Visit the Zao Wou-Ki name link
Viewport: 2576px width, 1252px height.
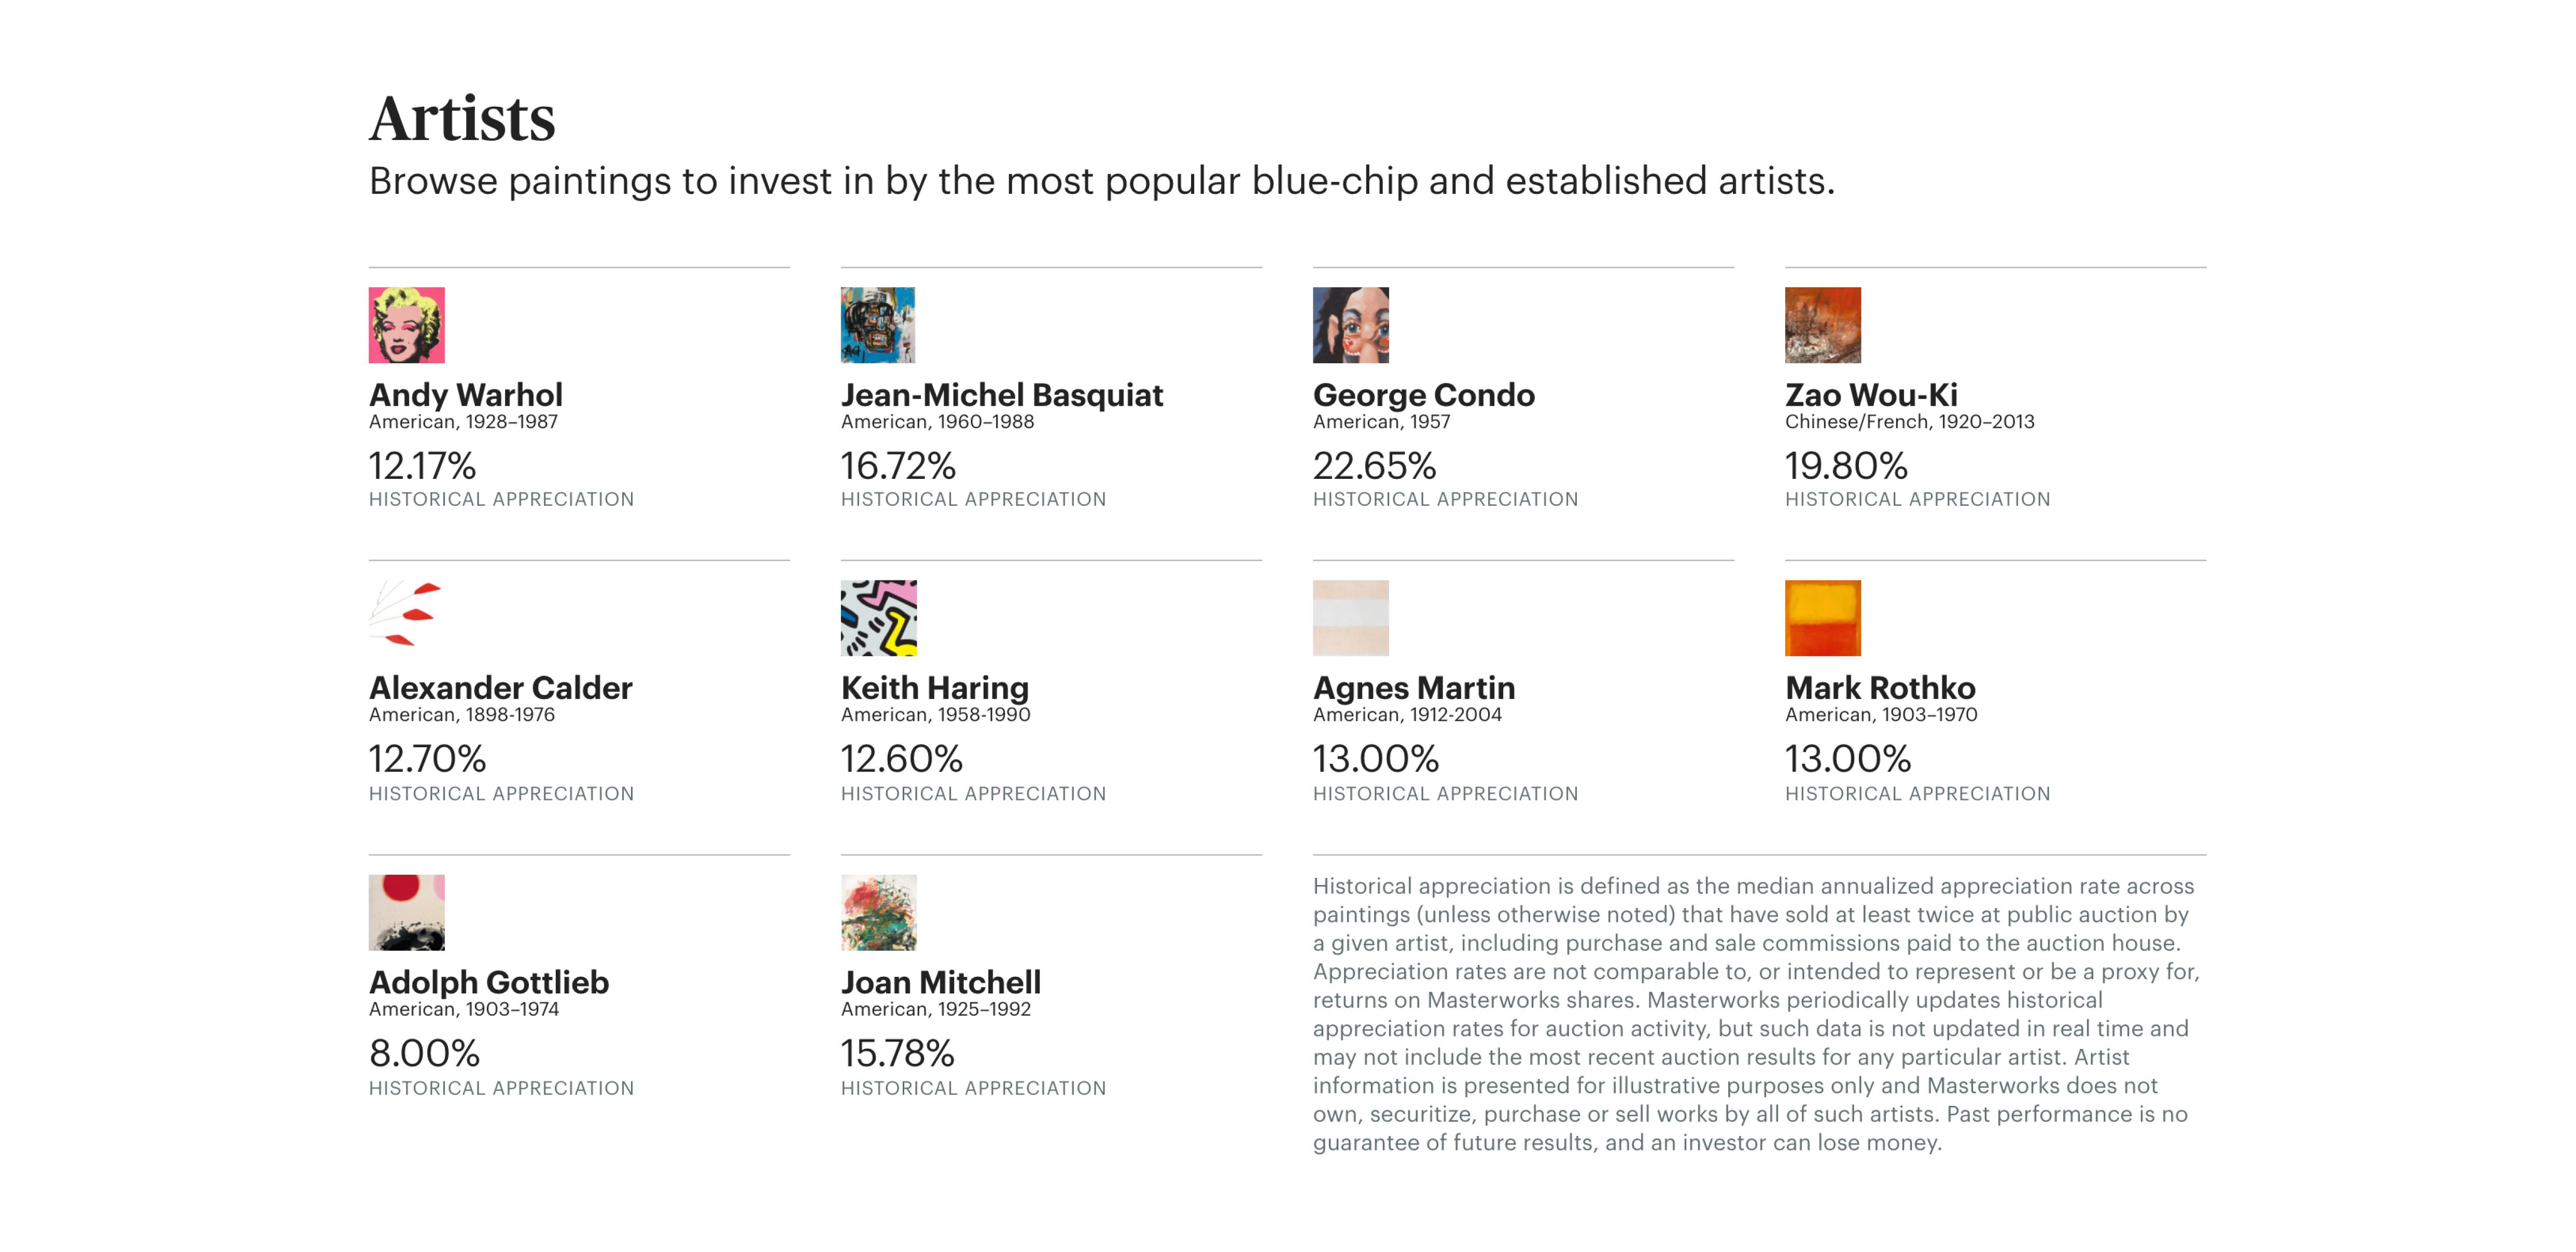pos(1871,395)
